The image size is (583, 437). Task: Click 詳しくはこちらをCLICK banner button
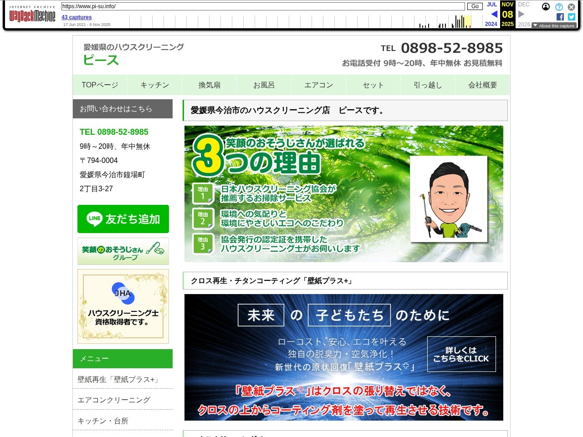pyautogui.click(x=461, y=354)
